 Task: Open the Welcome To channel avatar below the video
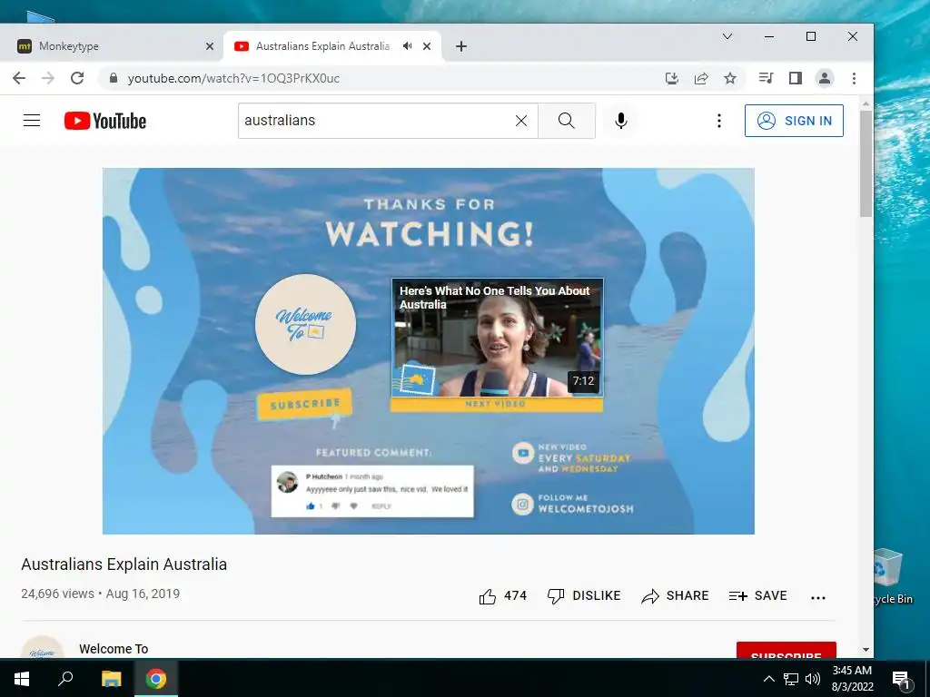pos(42,648)
